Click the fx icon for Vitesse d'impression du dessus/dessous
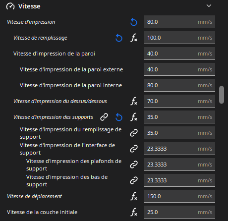The height and width of the screenshot is (221, 228). (134, 101)
